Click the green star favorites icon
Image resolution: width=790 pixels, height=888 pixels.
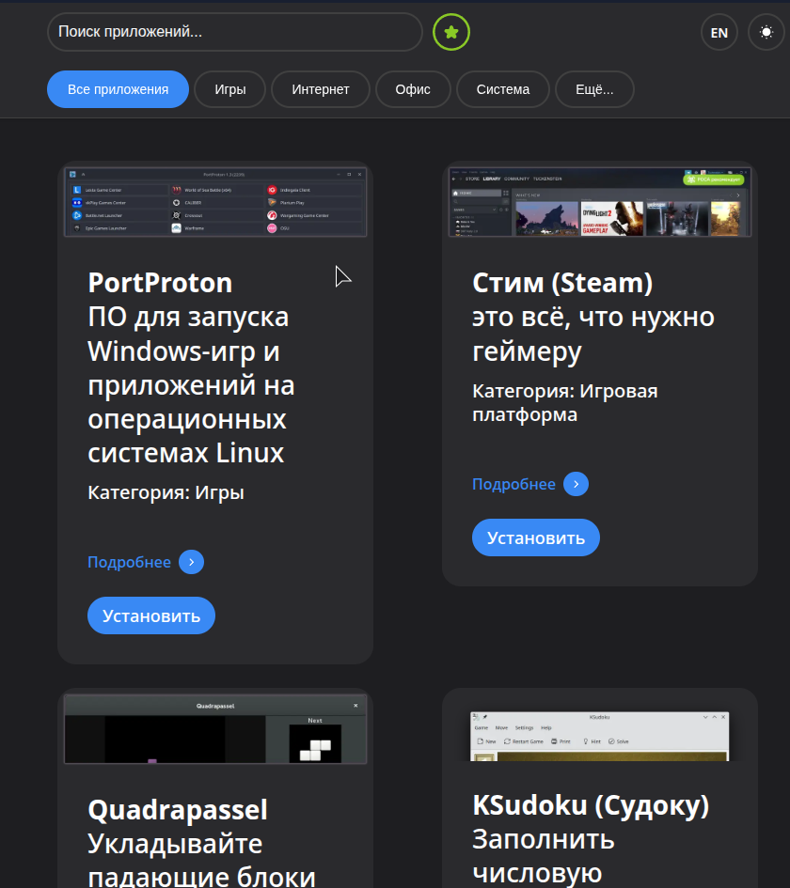[451, 32]
